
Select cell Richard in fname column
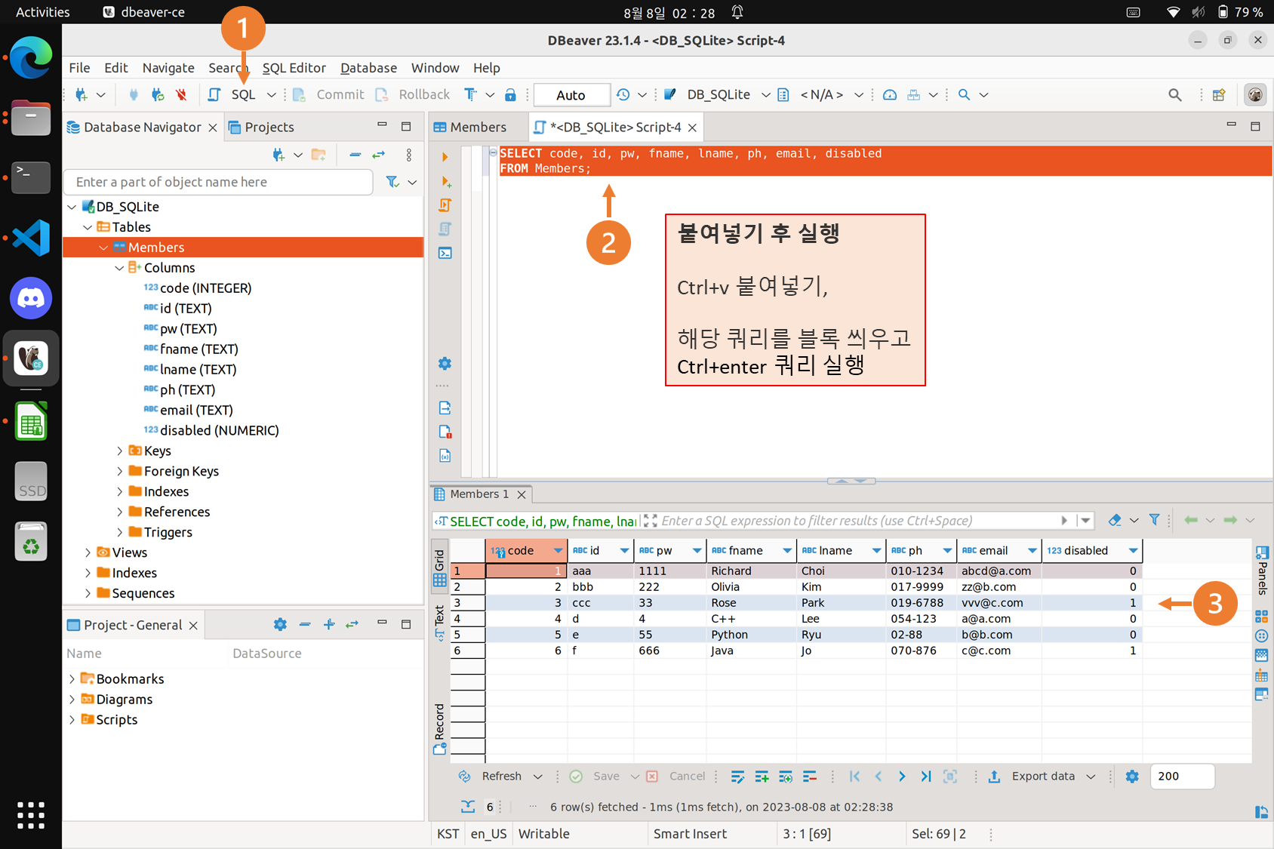pos(752,571)
